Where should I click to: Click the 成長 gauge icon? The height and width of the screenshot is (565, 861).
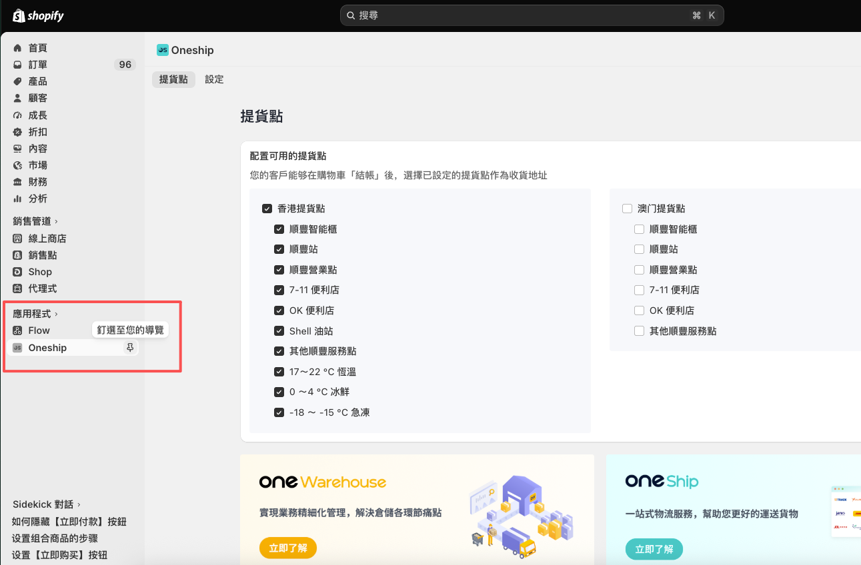[x=17, y=115]
